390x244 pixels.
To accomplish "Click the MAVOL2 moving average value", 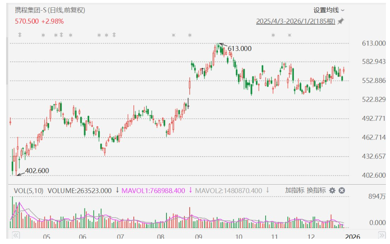I will (228, 190).
